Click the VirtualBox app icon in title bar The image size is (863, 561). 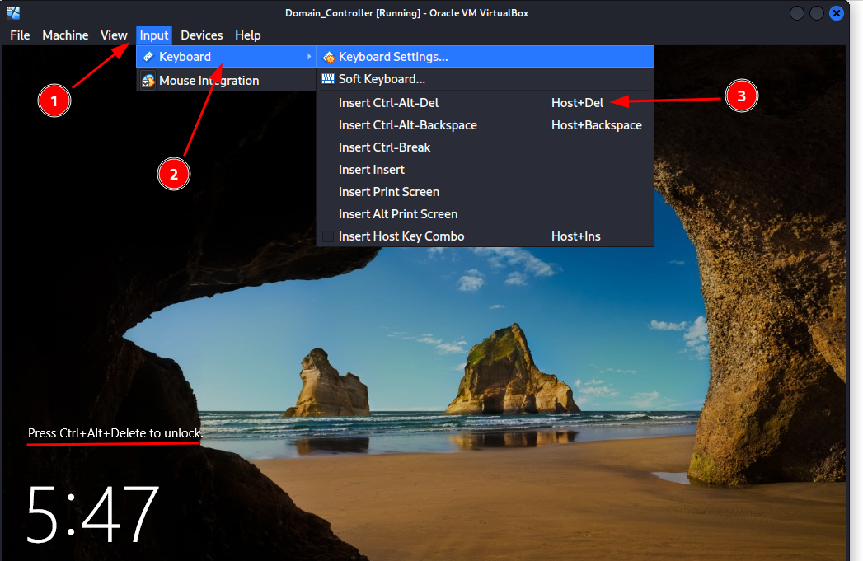13,12
